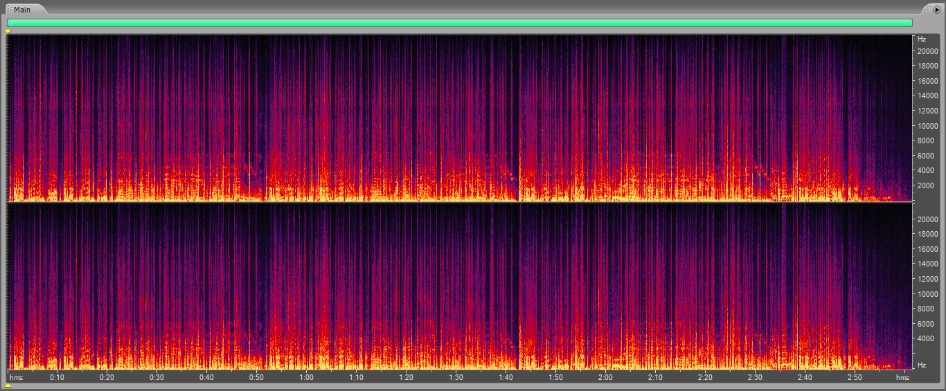Click the Hz label atop the upper channel ruler
The image size is (946, 391).
tap(922, 39)
